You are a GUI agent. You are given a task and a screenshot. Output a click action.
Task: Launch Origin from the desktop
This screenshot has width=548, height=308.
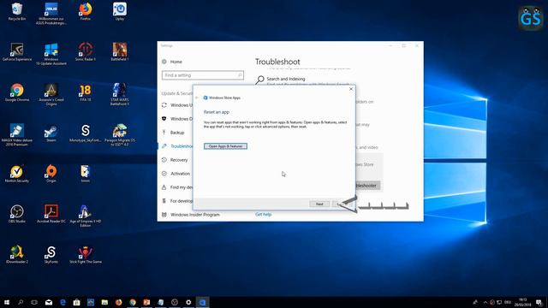click(x=51, y=174)
